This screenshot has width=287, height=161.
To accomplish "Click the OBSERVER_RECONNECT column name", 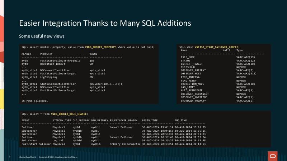I will pos(195,94).
